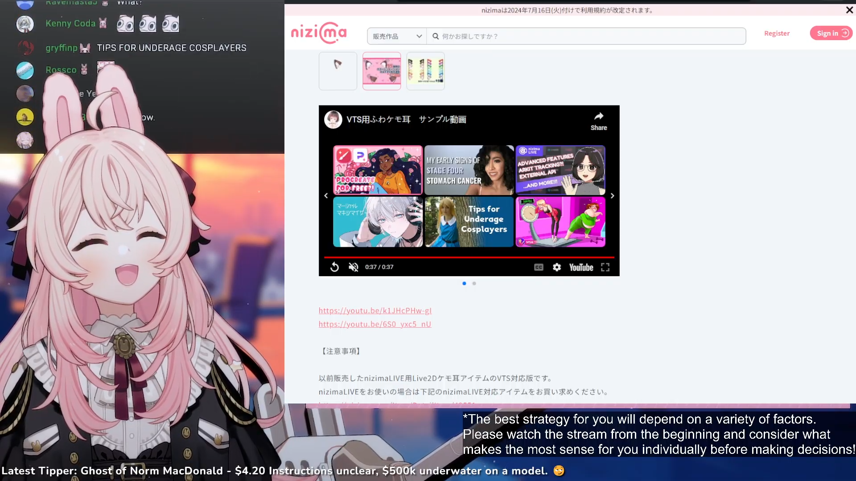
Task: Click gryffinp's username in chat
Action: (x=62, y=48)
